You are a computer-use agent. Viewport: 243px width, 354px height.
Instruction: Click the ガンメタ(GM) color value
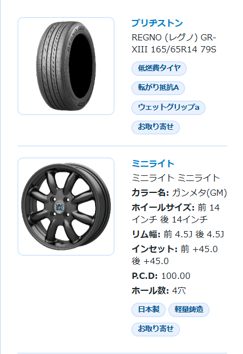199,193
